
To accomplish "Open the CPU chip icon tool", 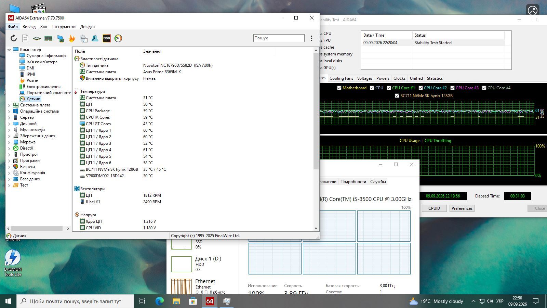I will (x=37, y=38).
